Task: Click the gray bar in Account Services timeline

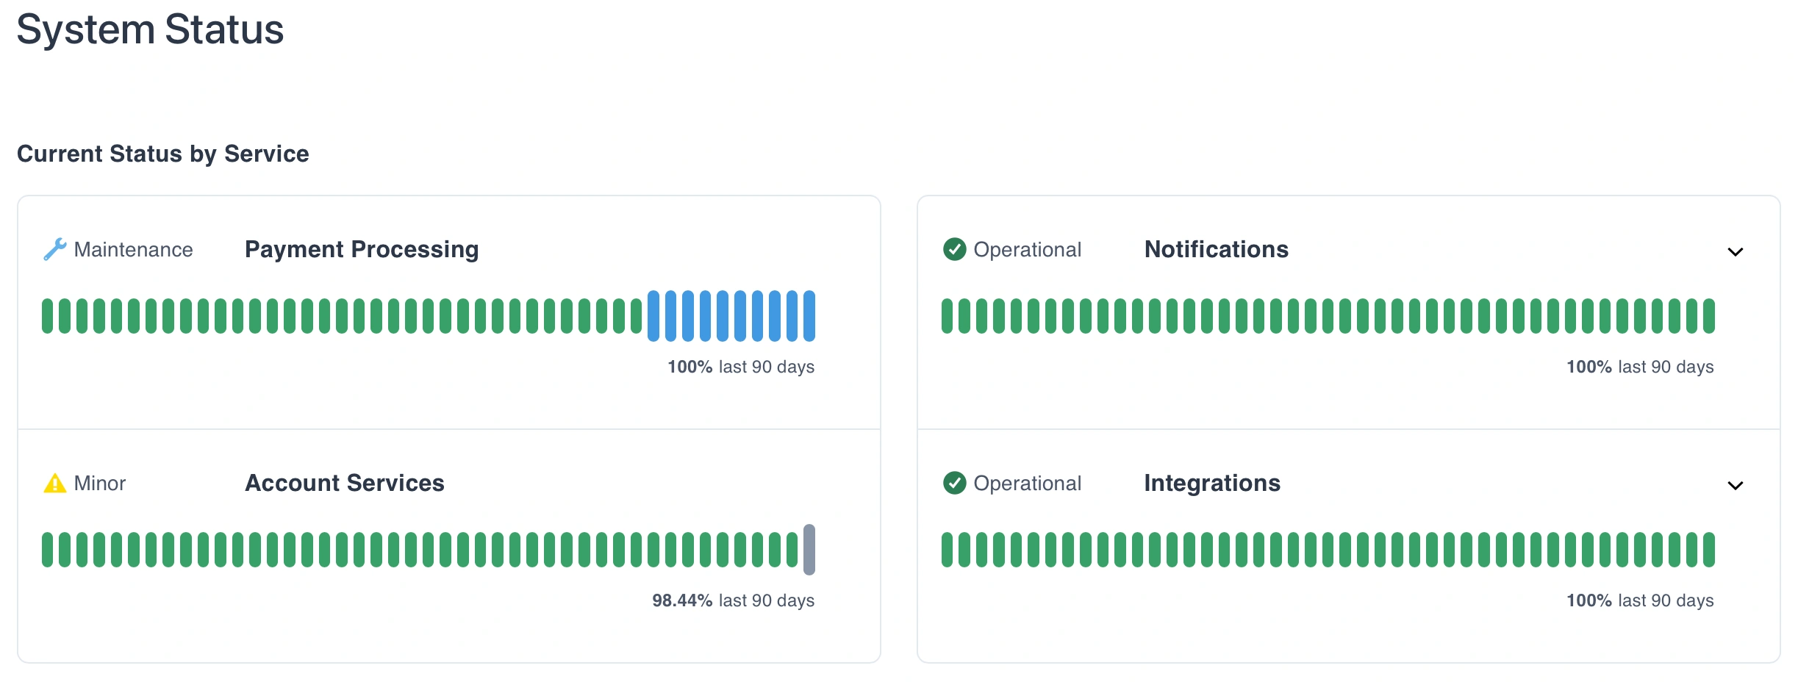Action: pyautogui.click(x=809, y=550)
